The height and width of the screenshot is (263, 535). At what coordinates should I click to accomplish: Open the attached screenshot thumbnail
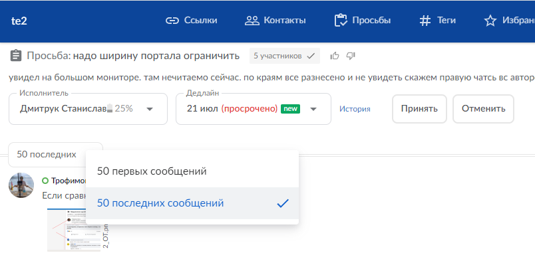74,230
